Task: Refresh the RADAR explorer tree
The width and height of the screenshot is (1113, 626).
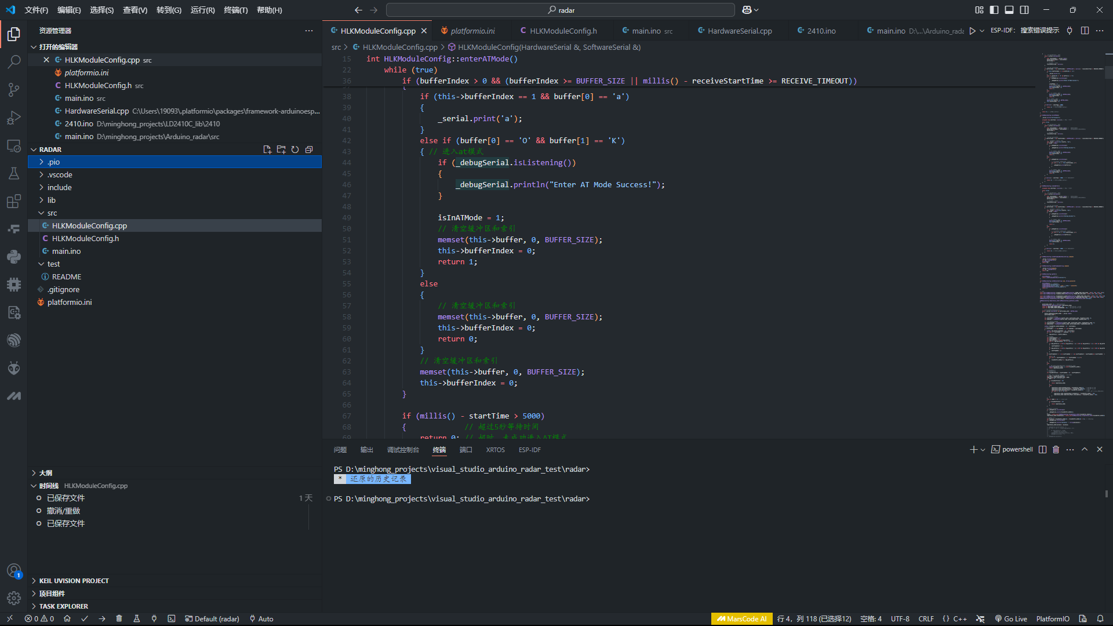Action: [295, 150]
